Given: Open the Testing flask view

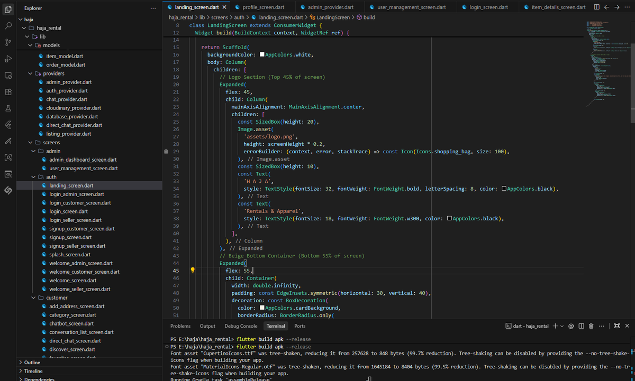Looking at the screenshot, I should pyautogui.click(x=8, y=108).
